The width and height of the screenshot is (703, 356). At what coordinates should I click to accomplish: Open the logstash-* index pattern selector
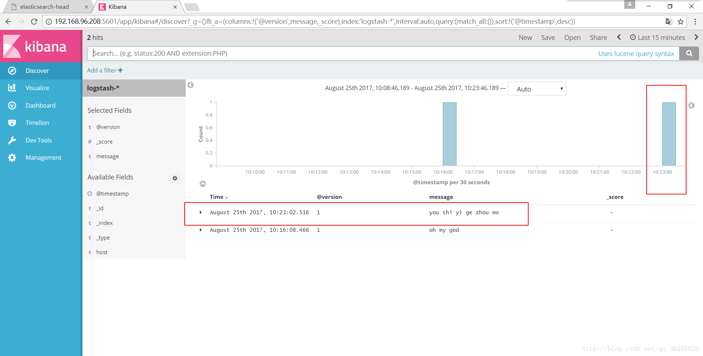134,88
